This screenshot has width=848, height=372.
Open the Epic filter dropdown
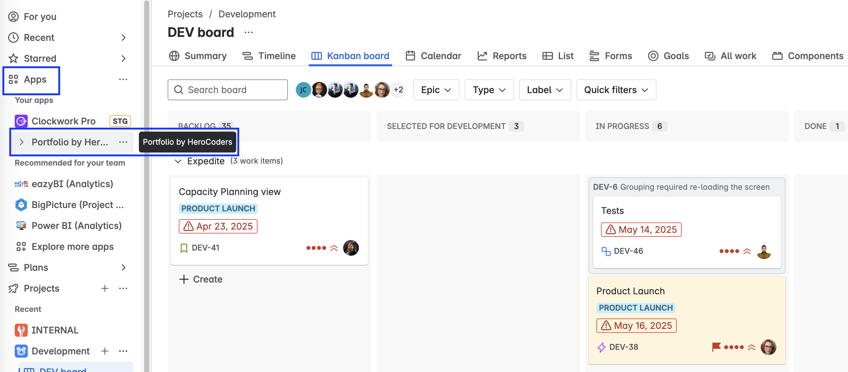[x=436, y=89]
